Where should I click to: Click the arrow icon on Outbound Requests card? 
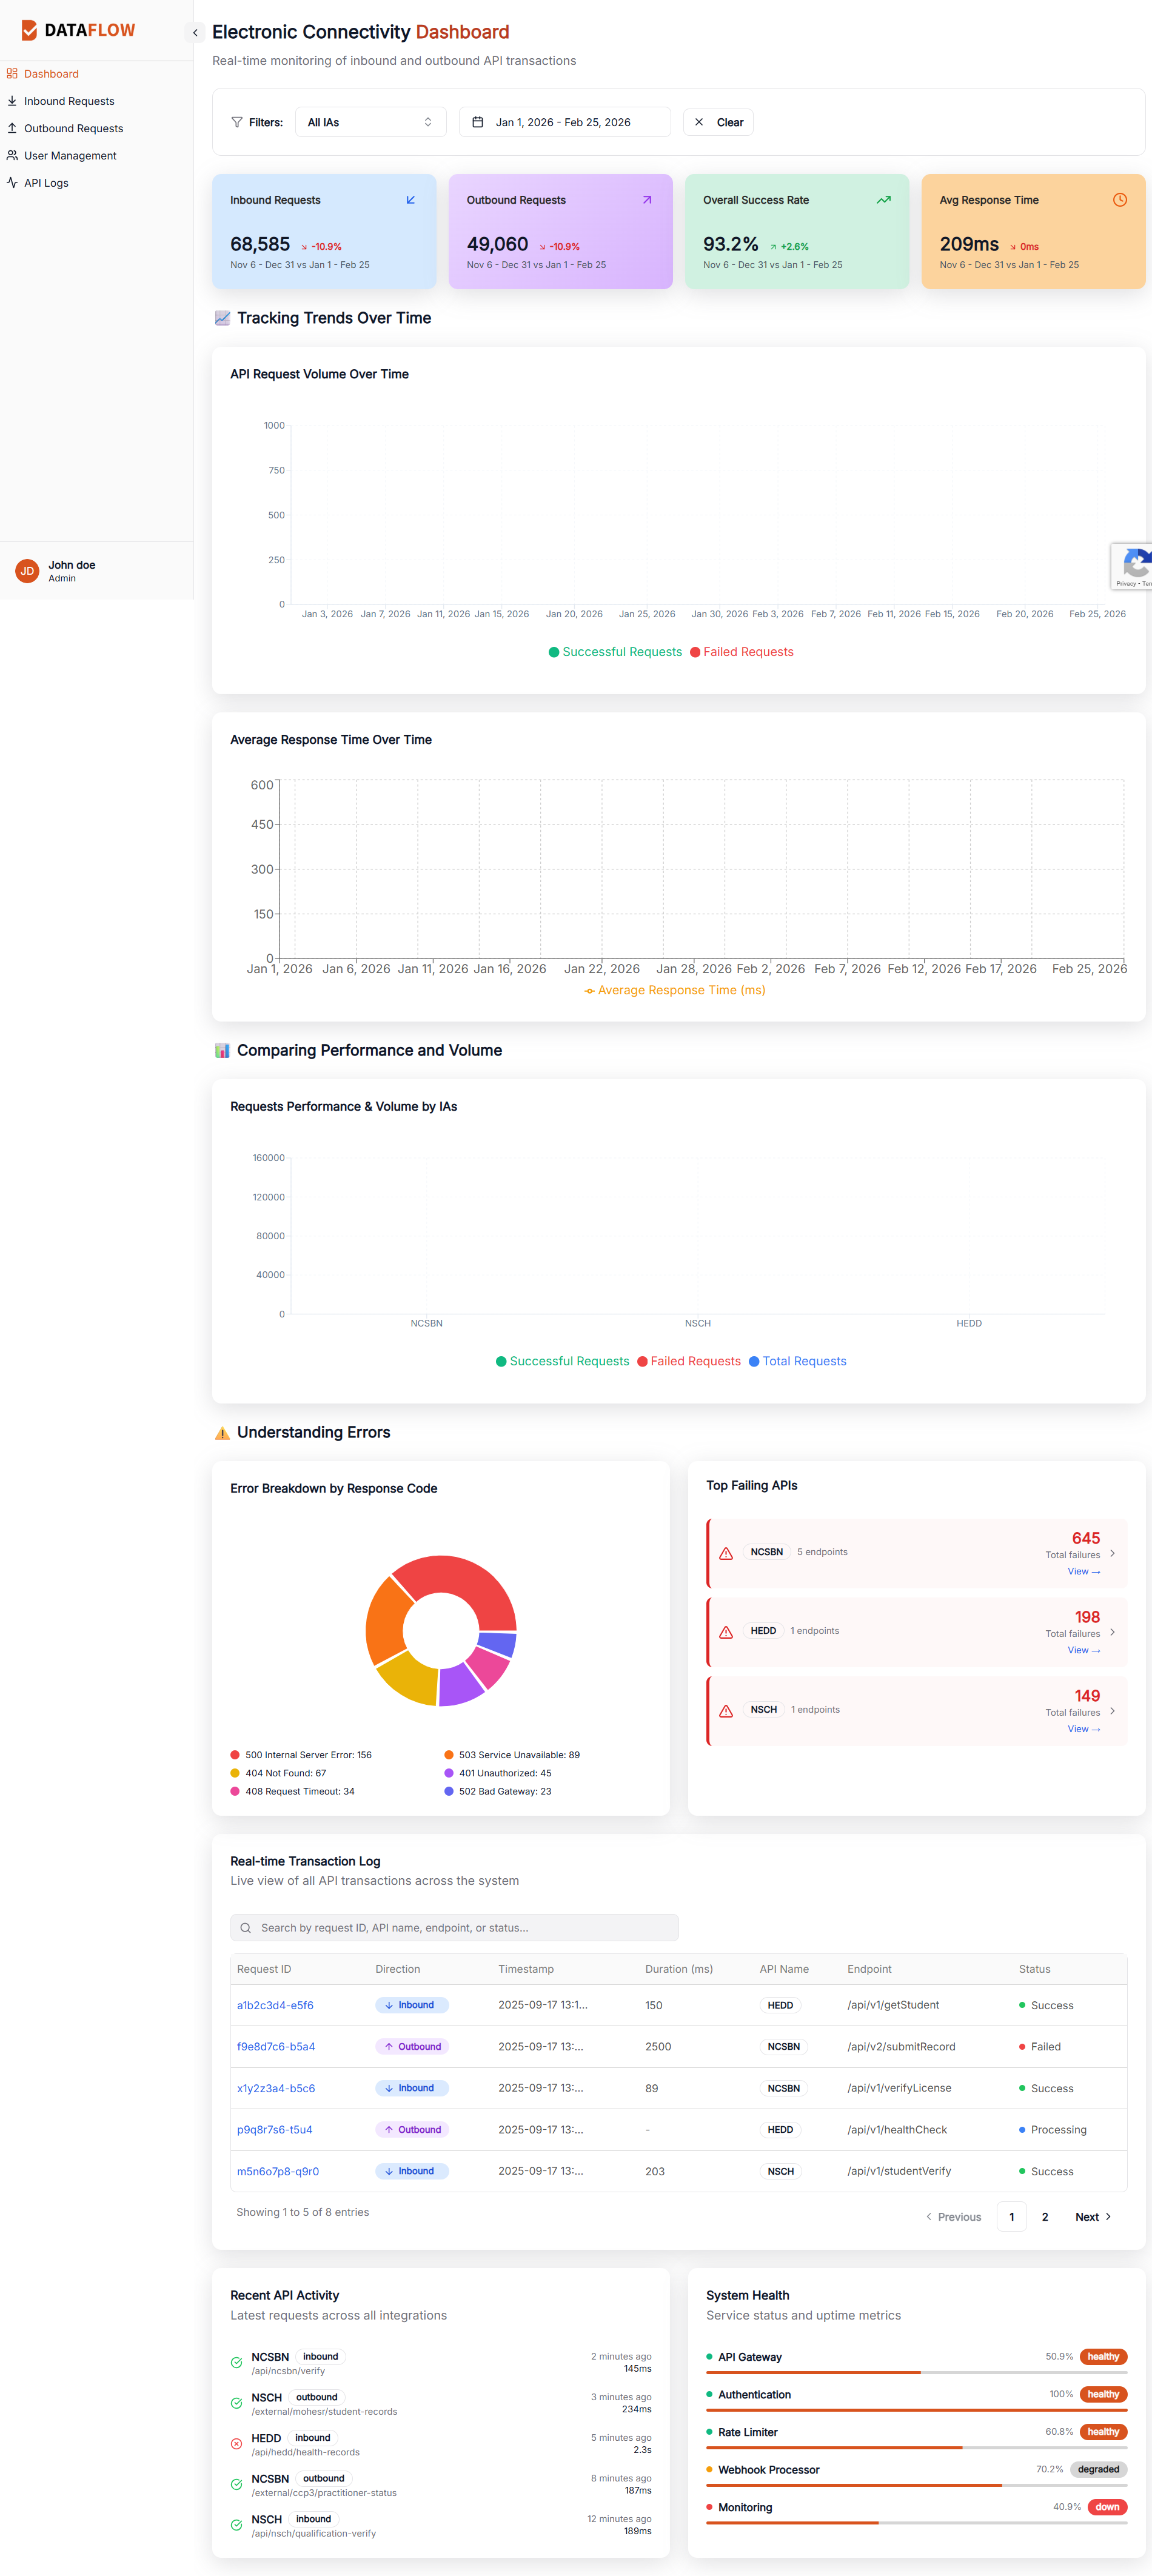coord(647,200)
